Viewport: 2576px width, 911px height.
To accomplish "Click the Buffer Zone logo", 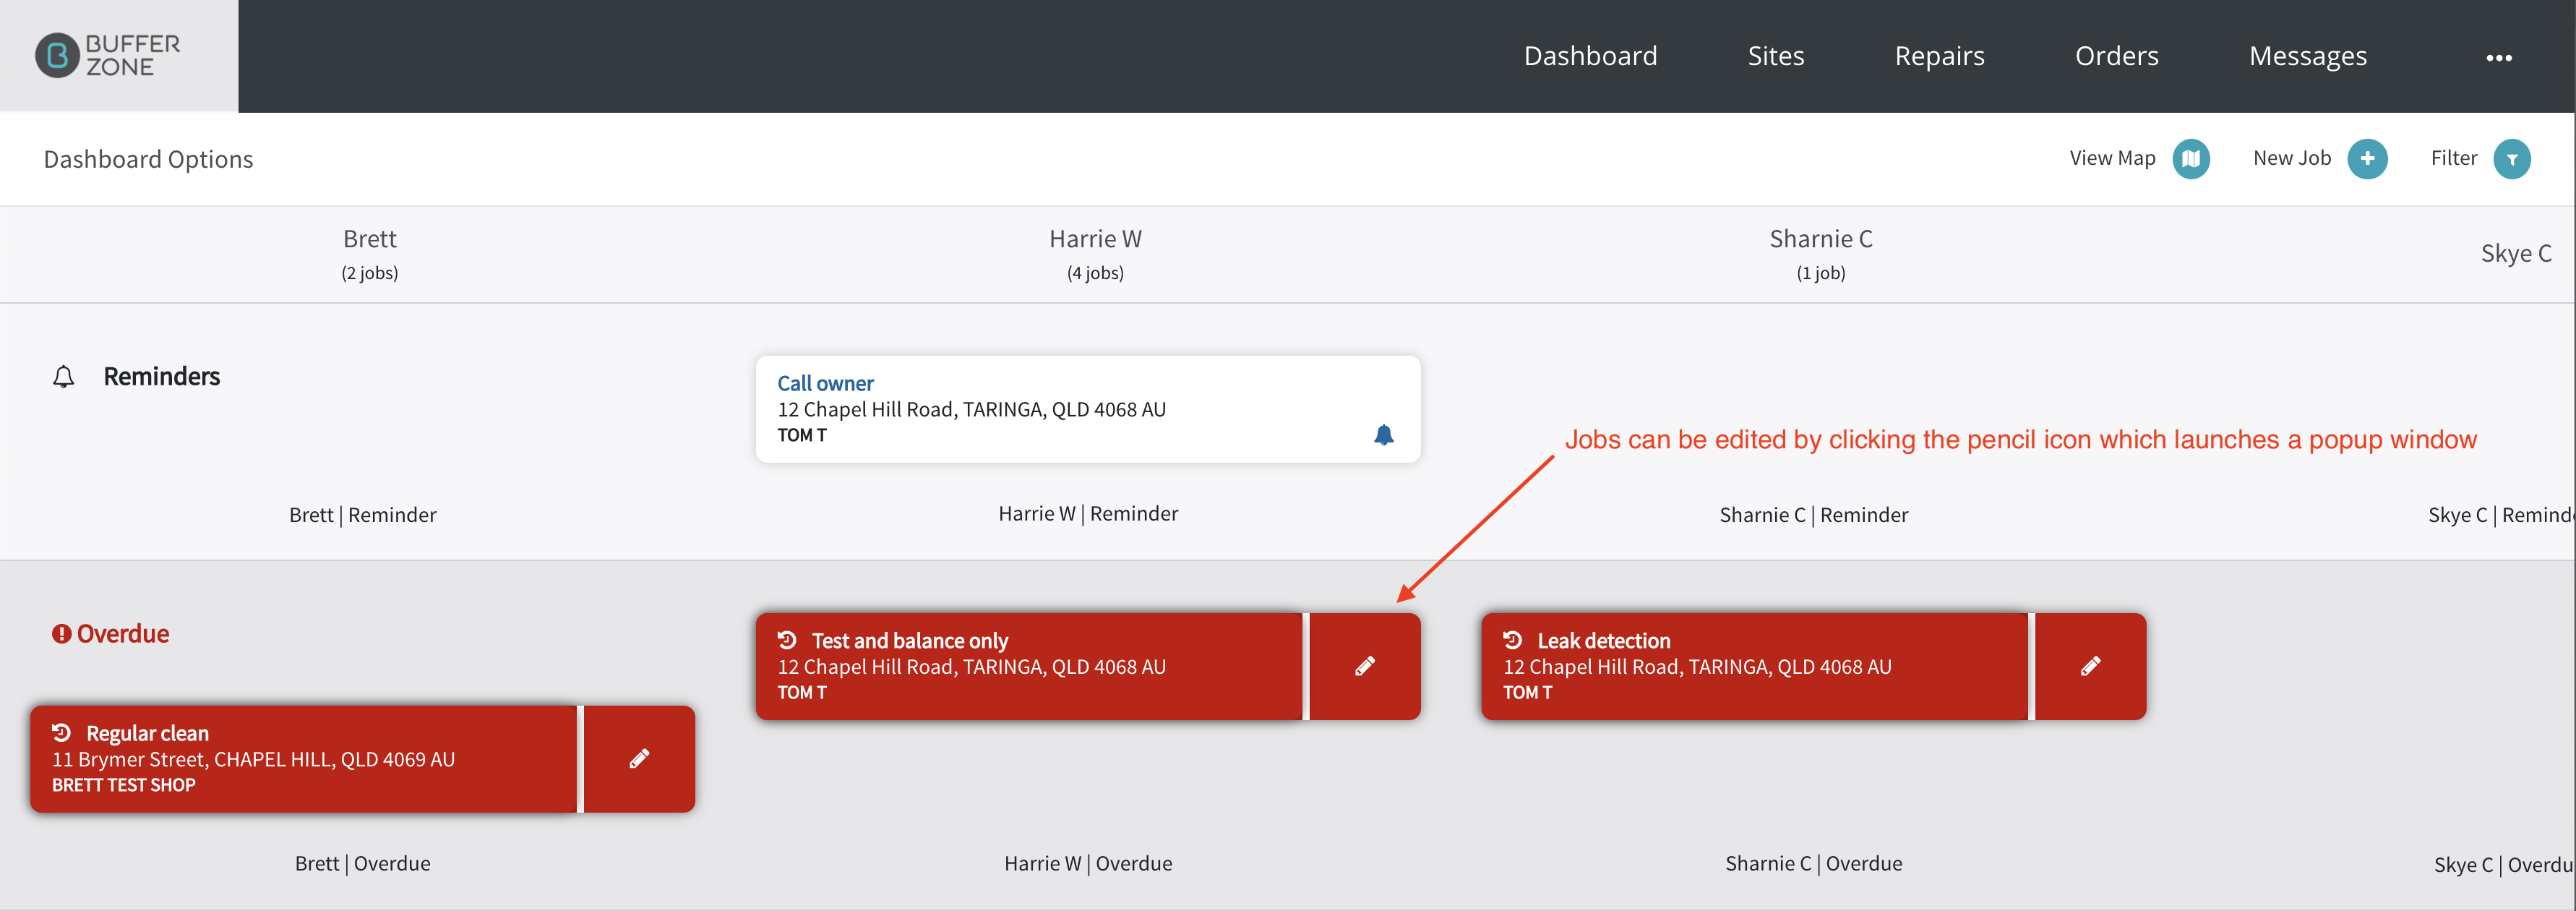I will coord(108,56).
